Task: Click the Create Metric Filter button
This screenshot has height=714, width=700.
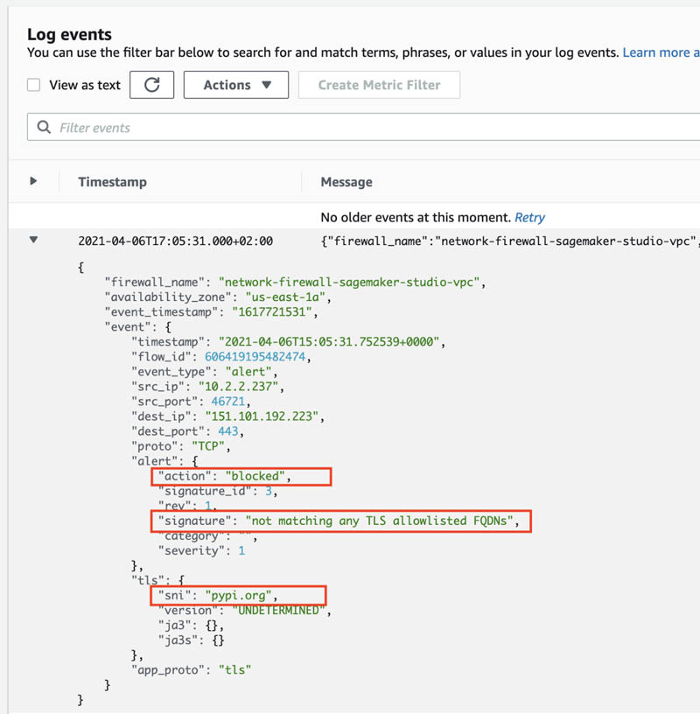Action: click(x=379, y=85)
